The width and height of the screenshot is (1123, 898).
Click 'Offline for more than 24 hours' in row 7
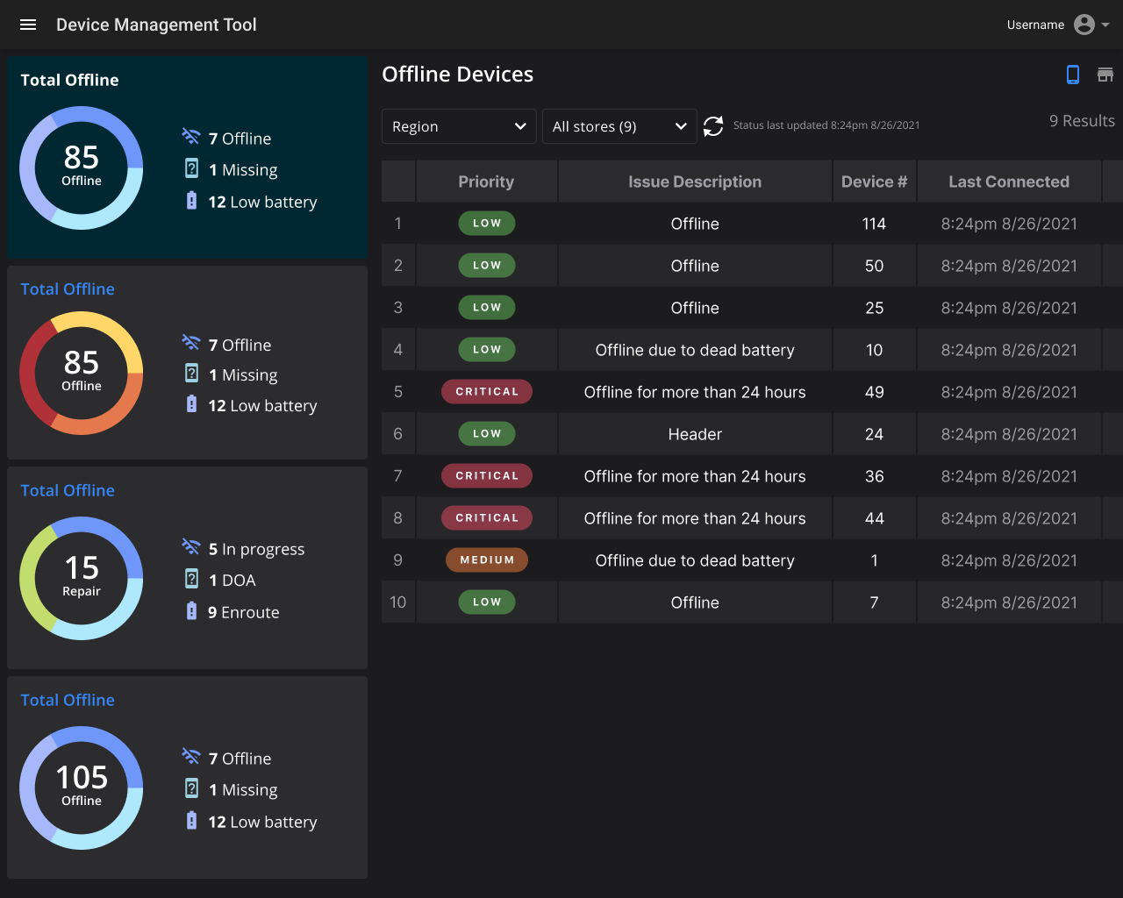695,476
